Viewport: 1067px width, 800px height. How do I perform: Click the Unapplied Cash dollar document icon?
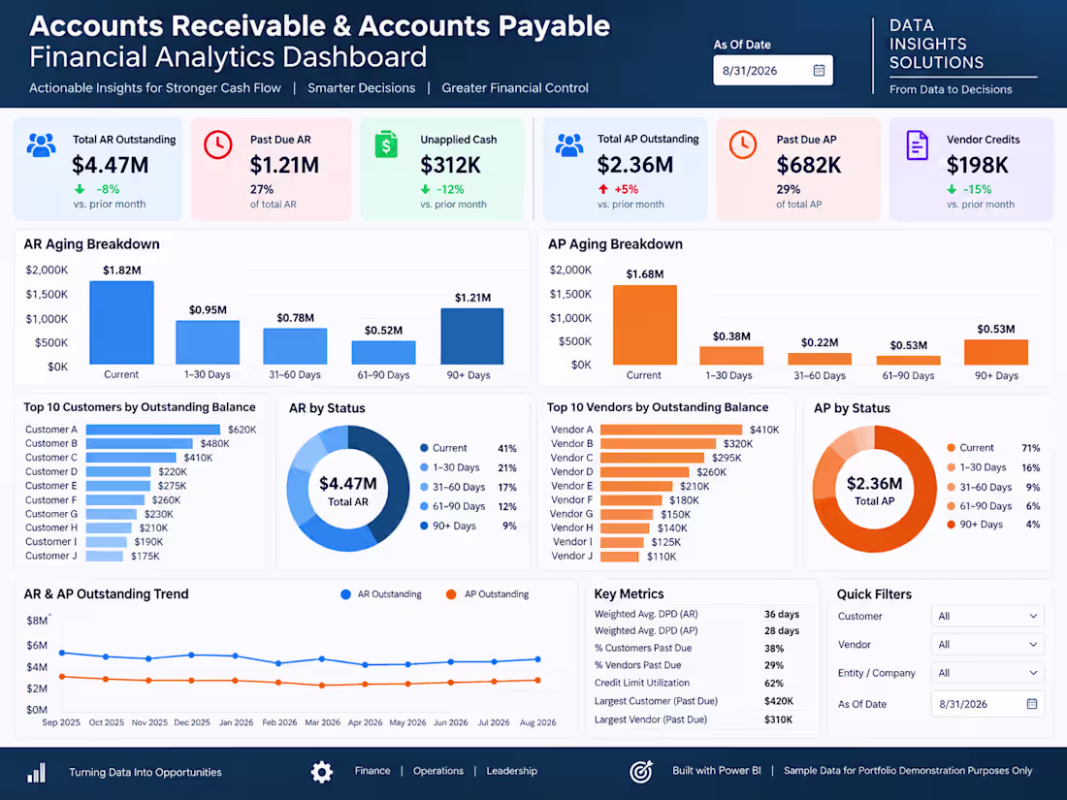pyautogui.click(x=386, y=144)
